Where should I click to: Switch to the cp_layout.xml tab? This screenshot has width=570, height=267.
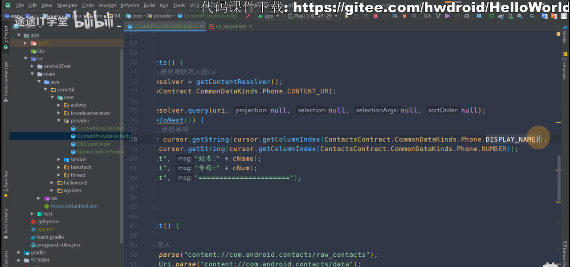coord(231,26)
